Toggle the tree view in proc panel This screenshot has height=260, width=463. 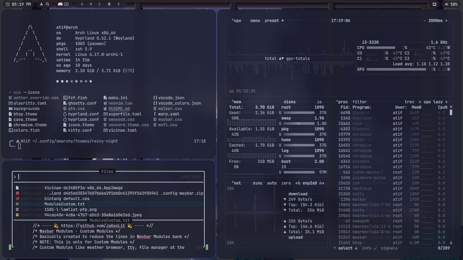pos(409,102)
